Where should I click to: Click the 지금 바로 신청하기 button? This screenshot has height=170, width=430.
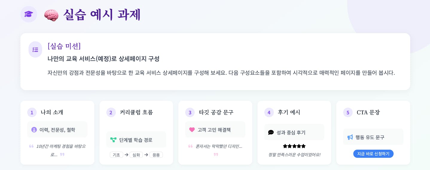pyautogui.click(x=373, y=154)
